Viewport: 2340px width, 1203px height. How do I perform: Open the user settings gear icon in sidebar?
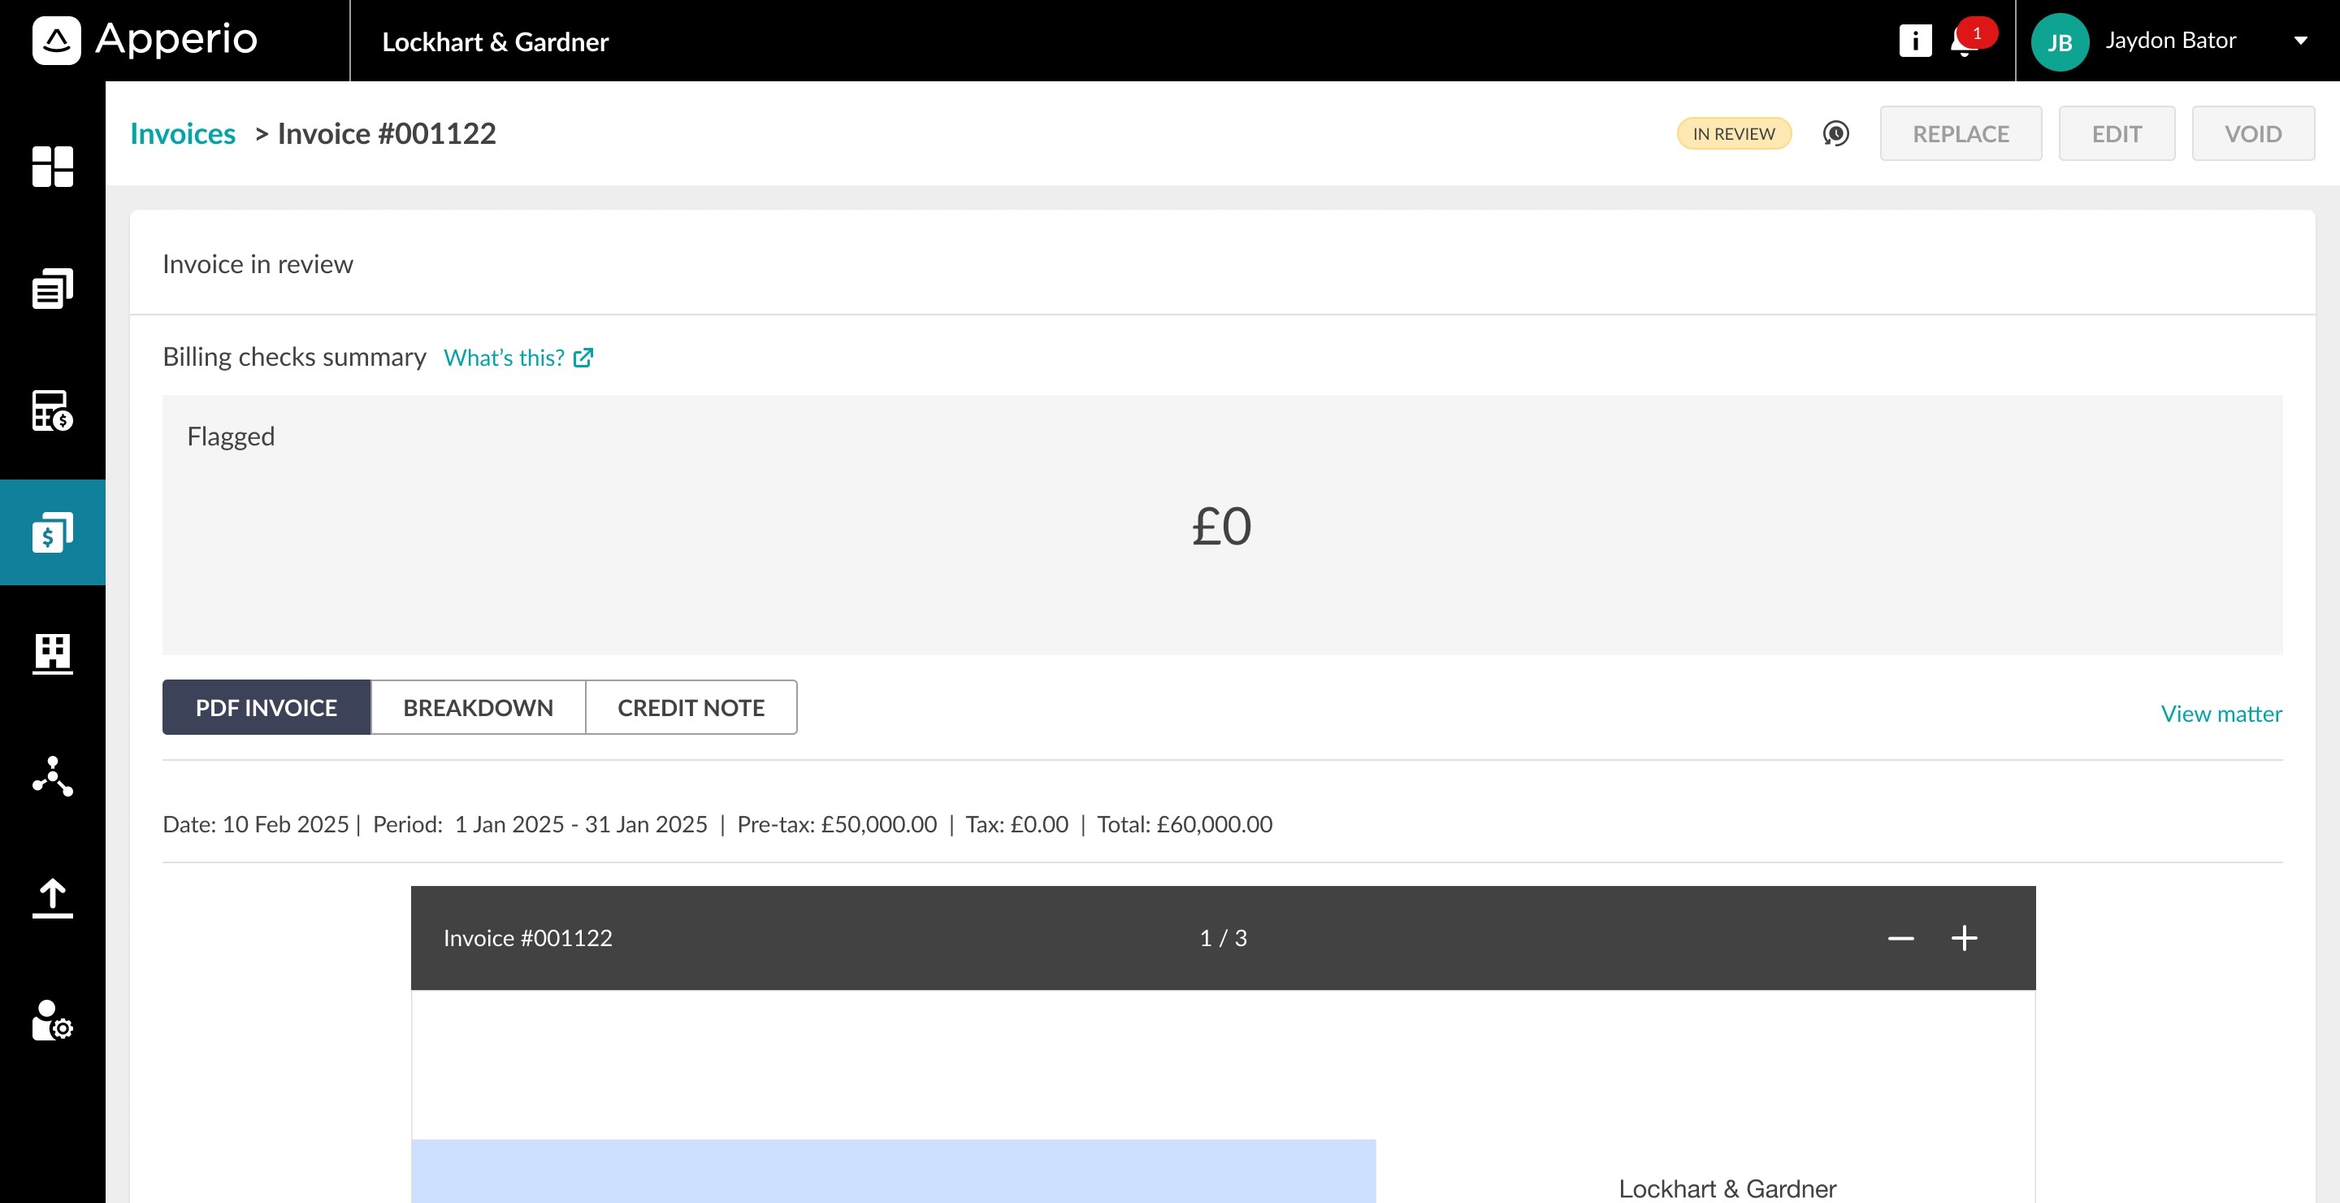(53, 1020)
